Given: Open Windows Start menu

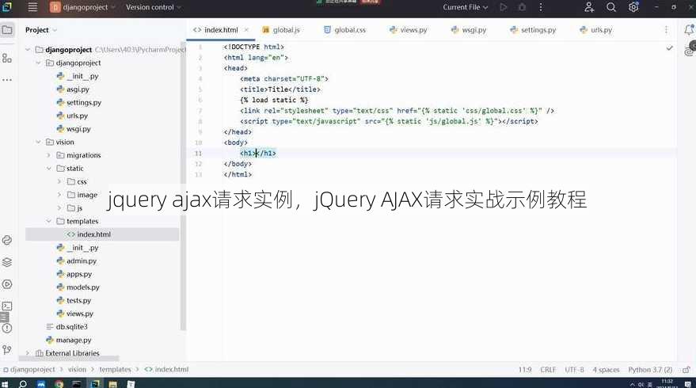Looking at the screenshot, I should pyautogui.click(x=5, y=384).
